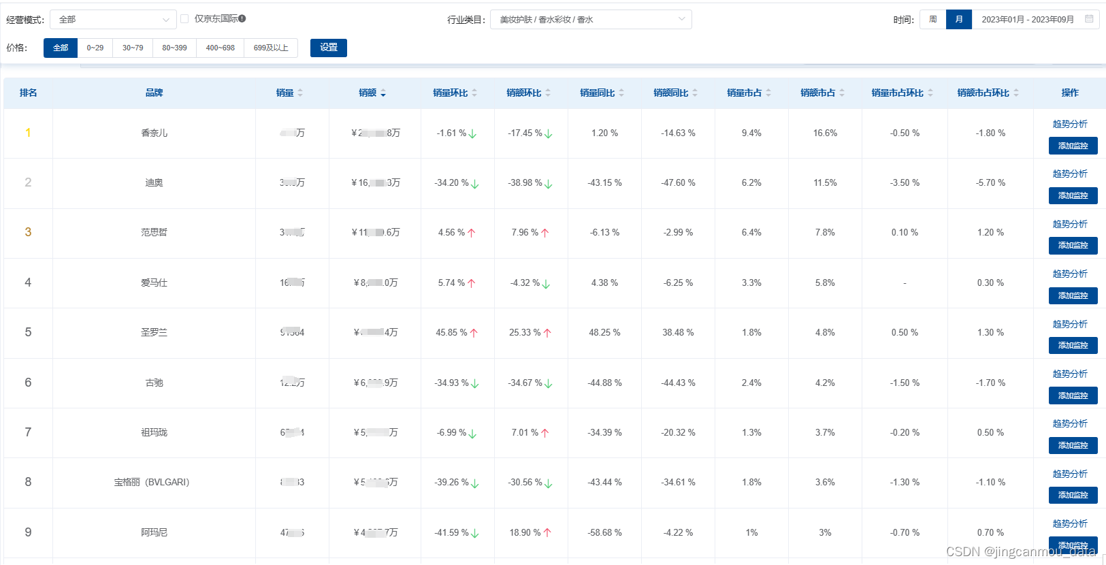Select the 699及以上 price range
Viewport: 1106px width, 565px height.
click(x=271, y=48)
